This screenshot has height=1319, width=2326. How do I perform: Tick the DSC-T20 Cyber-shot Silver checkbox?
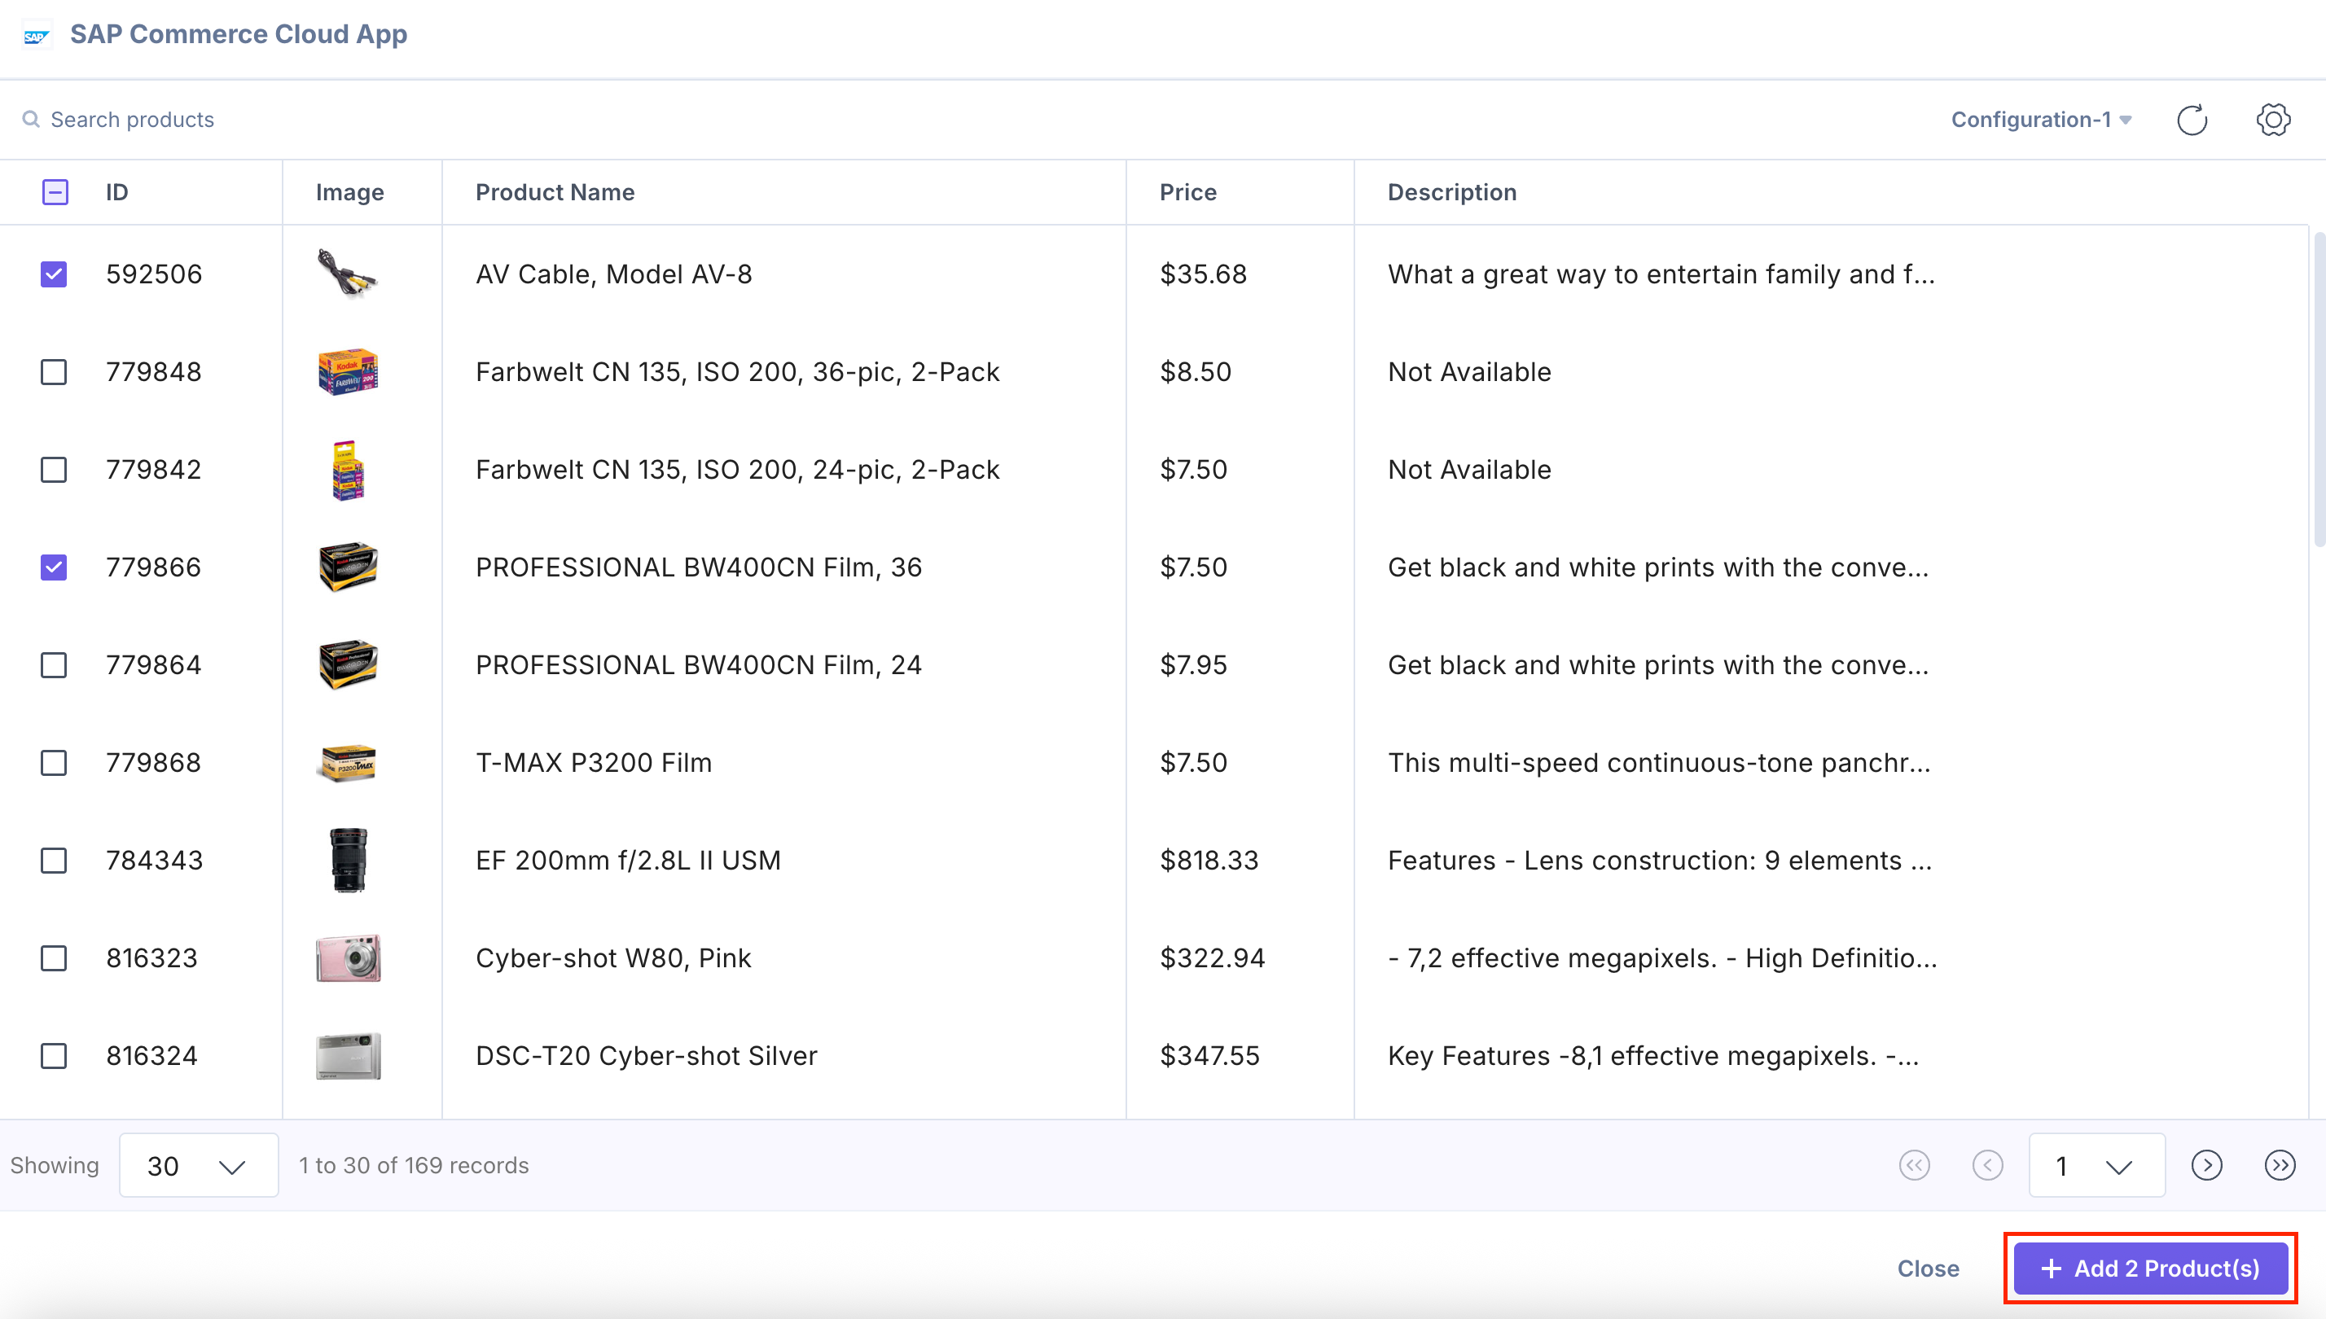(x=54, y=1055)
